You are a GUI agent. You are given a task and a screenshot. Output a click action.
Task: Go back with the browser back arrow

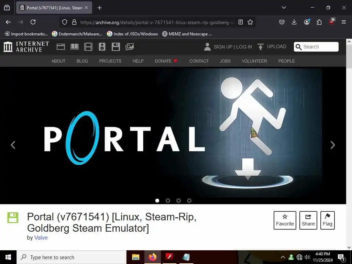tap(8, 22)
